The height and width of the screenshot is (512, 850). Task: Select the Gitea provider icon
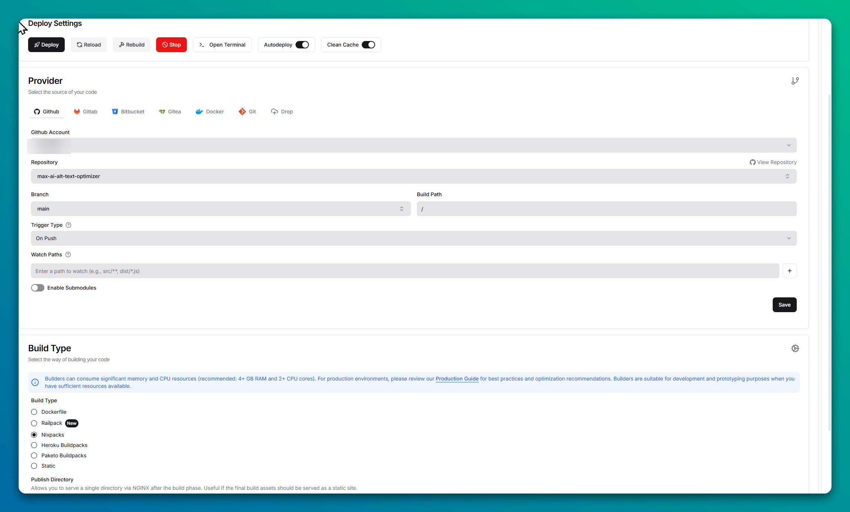[x=162, y=112]
